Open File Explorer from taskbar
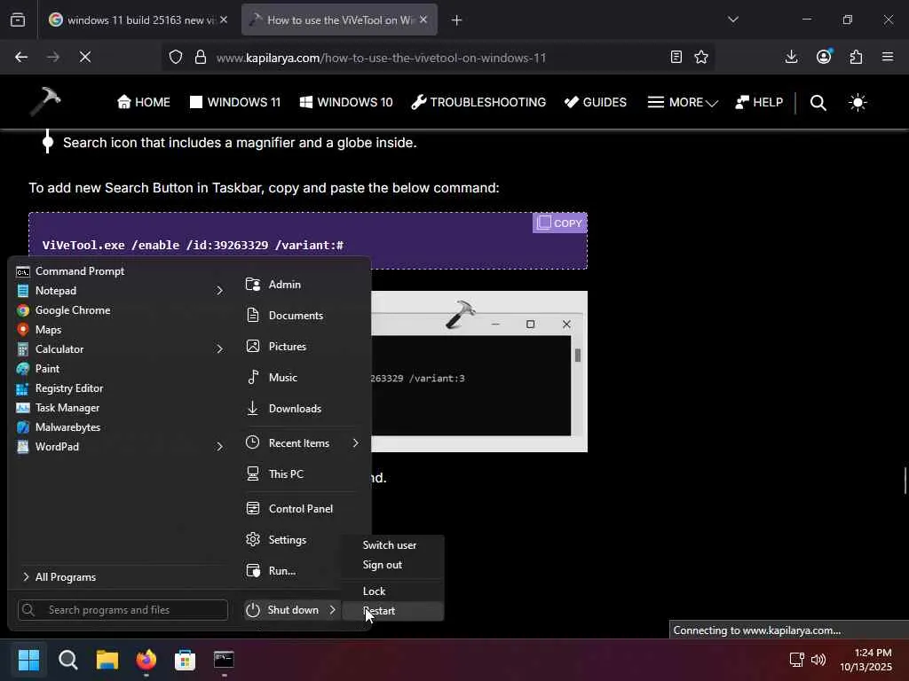This screenshot has width=909, height=681. click(x=107, y=660)
